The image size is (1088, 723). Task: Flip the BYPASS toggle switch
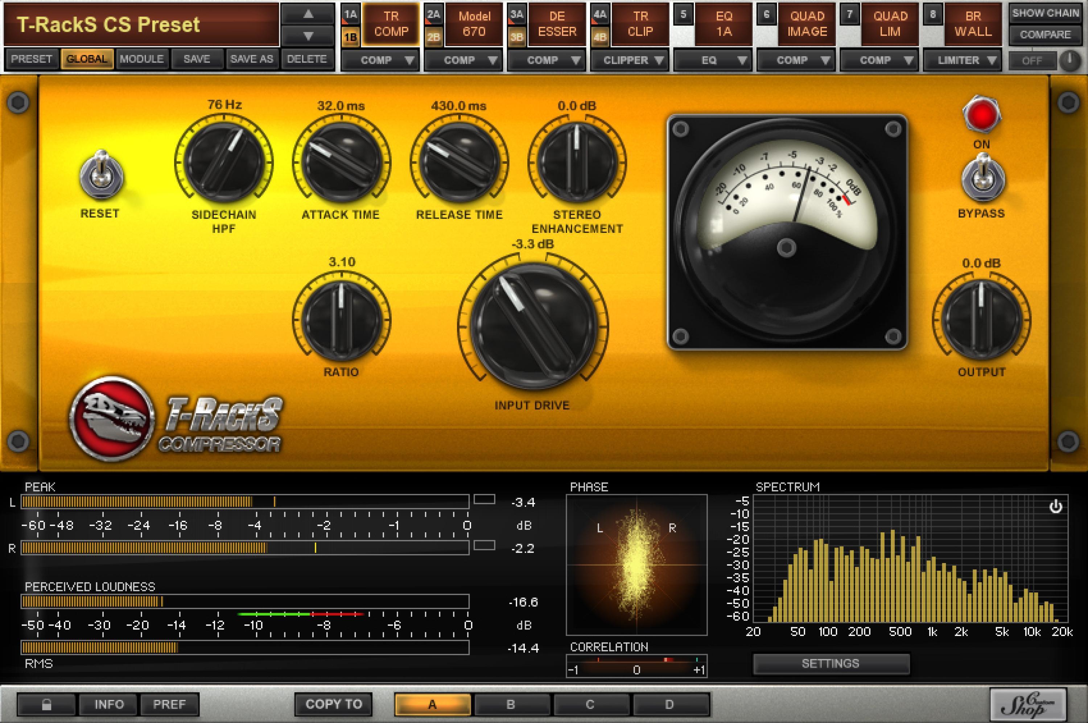(x=982, y=179)
